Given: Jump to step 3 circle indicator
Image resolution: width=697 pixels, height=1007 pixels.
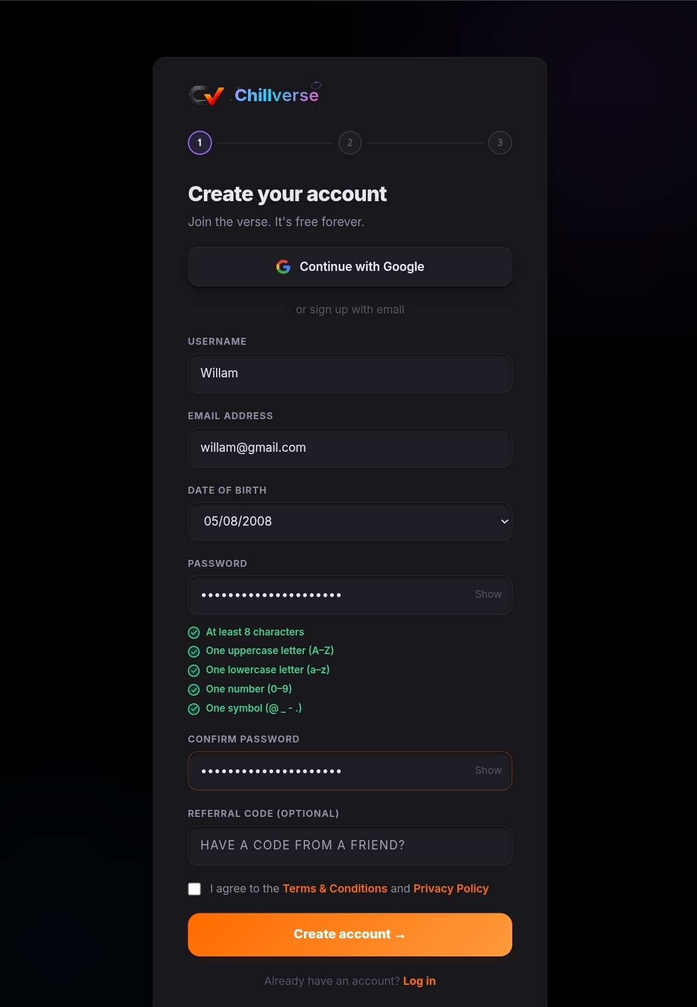Looking at the screenshot, I should 500,143.
